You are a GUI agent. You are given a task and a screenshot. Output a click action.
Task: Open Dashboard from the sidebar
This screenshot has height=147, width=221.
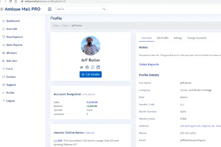click(13, 21)
